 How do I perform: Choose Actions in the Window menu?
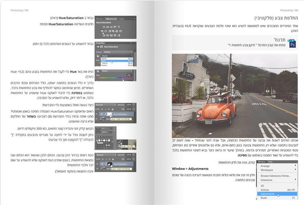pos(277,190)
